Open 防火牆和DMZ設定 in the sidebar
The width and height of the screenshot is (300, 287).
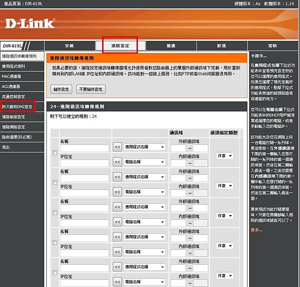22,107
